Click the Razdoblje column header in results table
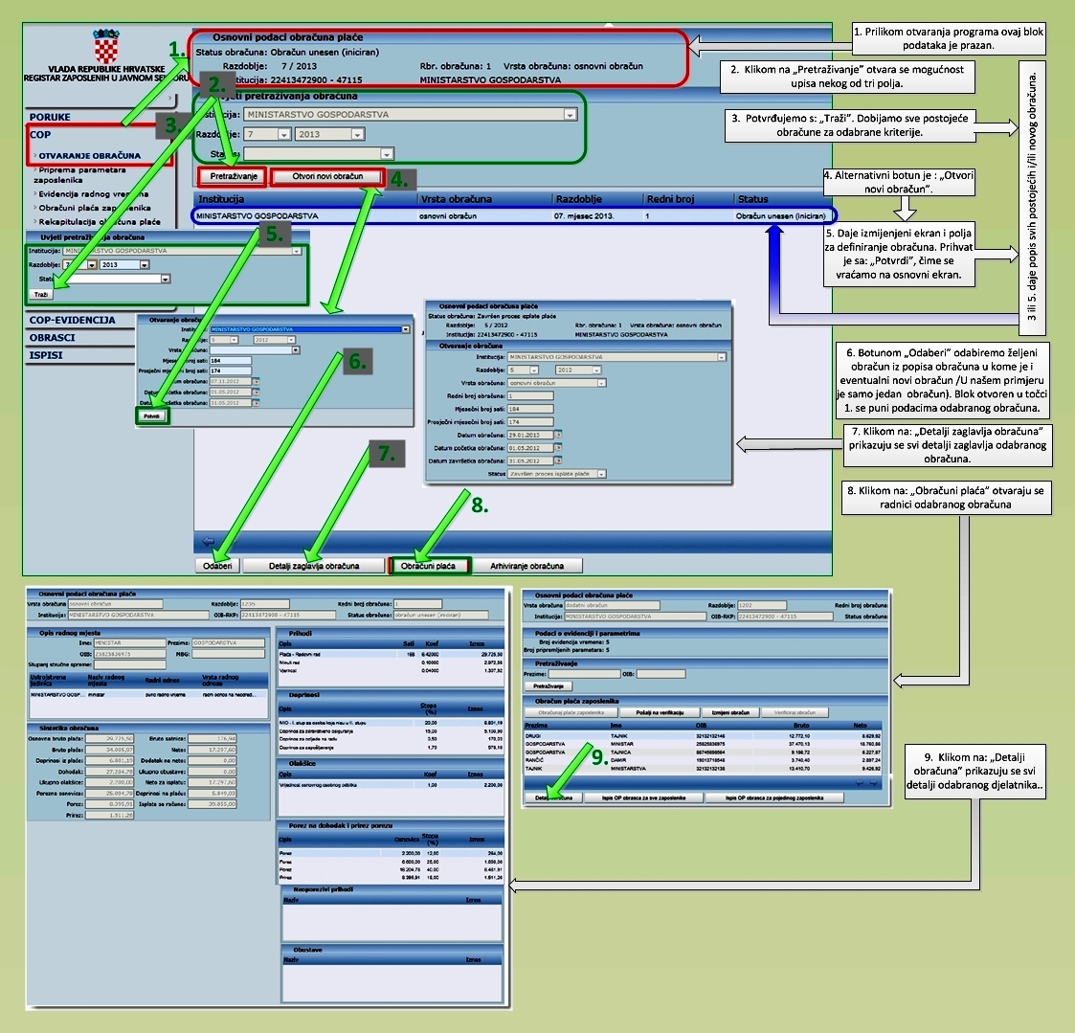The height and width of the screenshot is (1033, 1075). [579, 199]
